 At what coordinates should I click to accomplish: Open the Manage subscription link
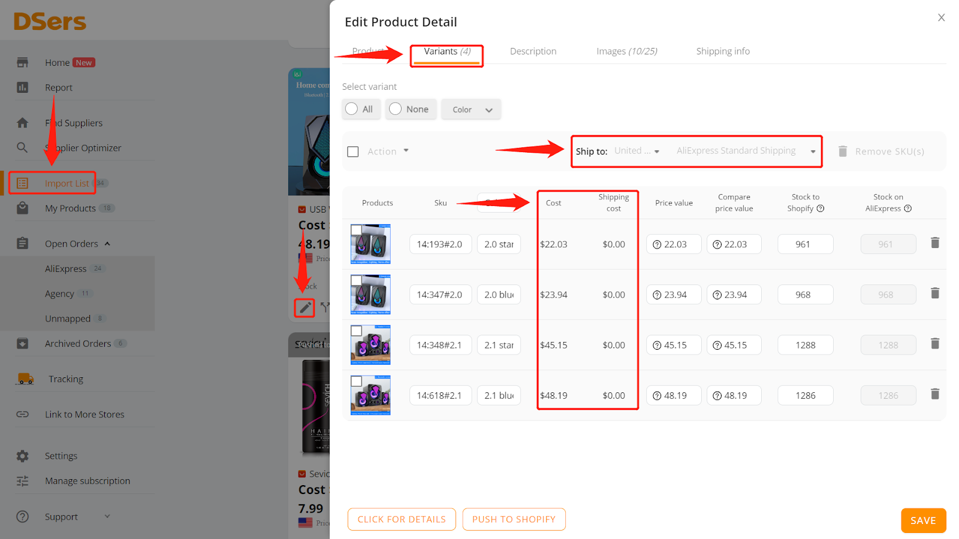click(x=88, y=481)
